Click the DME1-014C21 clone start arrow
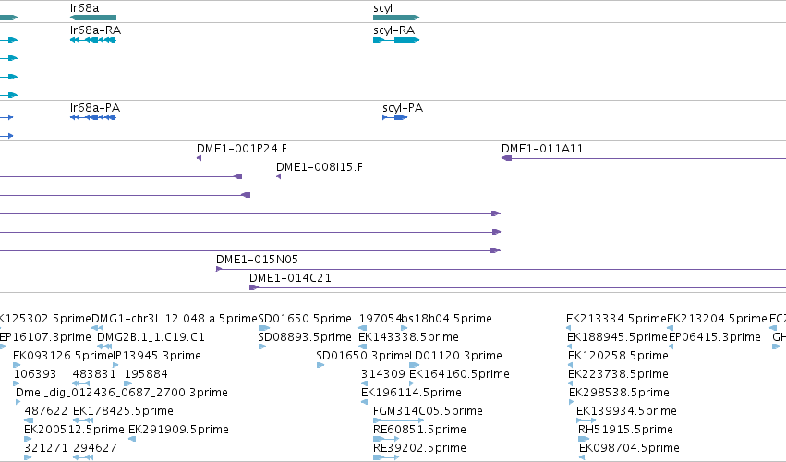 tap(254, 287)
